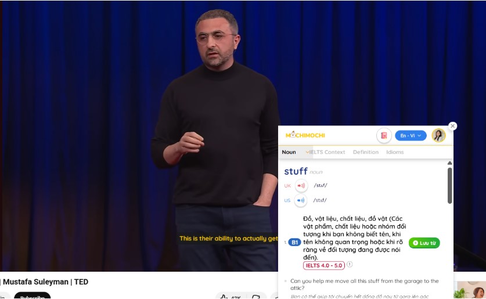
Task: Save the word with Lưu từ button
Action: [424, 243]
